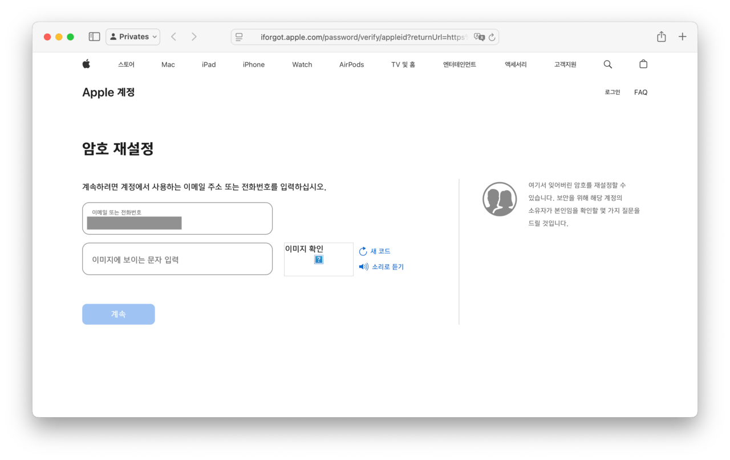Click the iforgot.apple.com address bar

(x=364, y=37)
